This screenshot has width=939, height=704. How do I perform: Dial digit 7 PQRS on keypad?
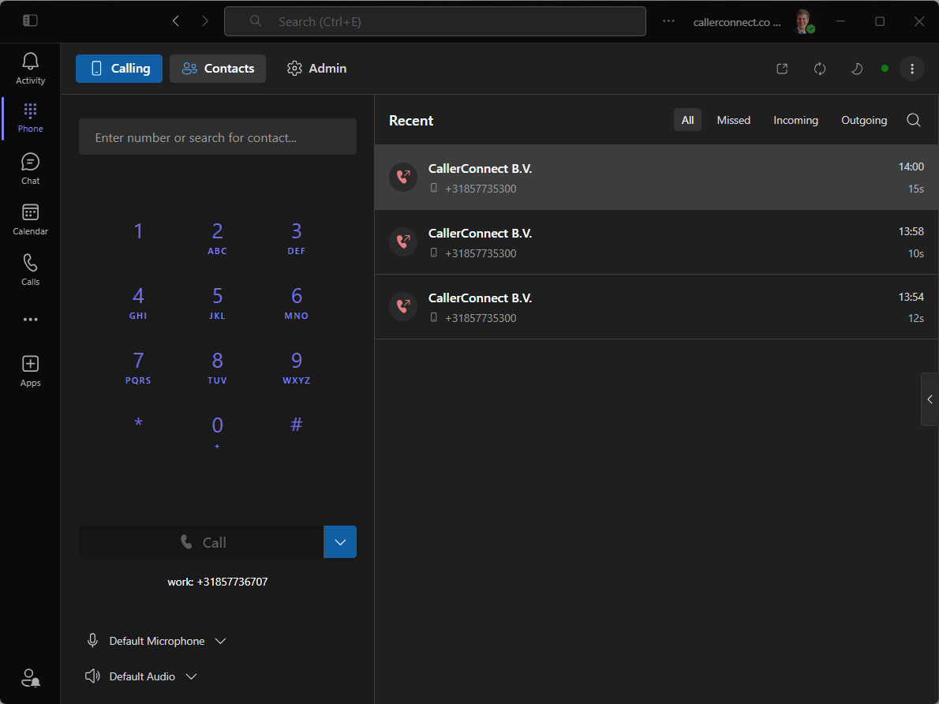pyautogui.click(x=138, y=367)
